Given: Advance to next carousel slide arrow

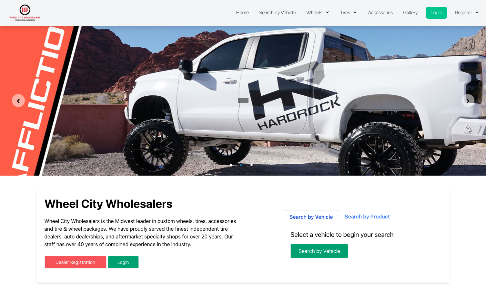Looking at the screenshot, I should 468,101.
